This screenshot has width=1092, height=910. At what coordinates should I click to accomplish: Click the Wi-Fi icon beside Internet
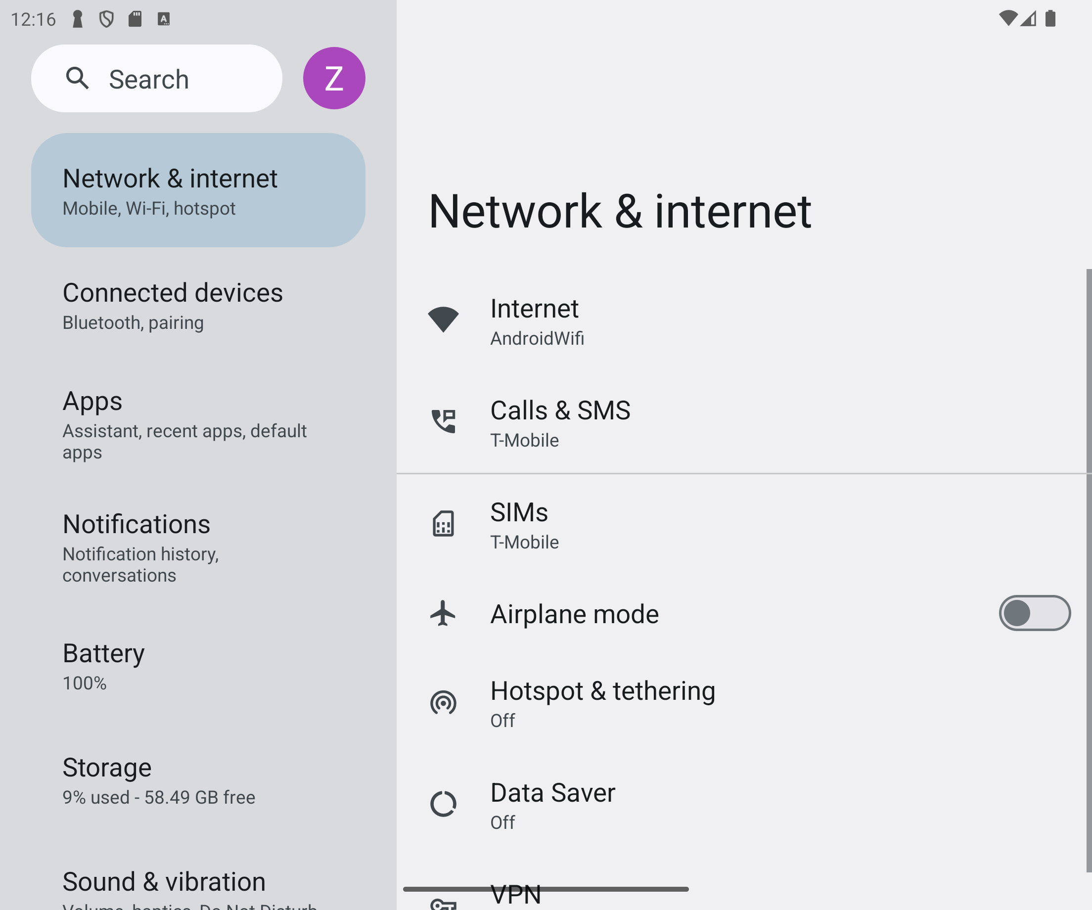pyautogui.click(x=443, y=319)
